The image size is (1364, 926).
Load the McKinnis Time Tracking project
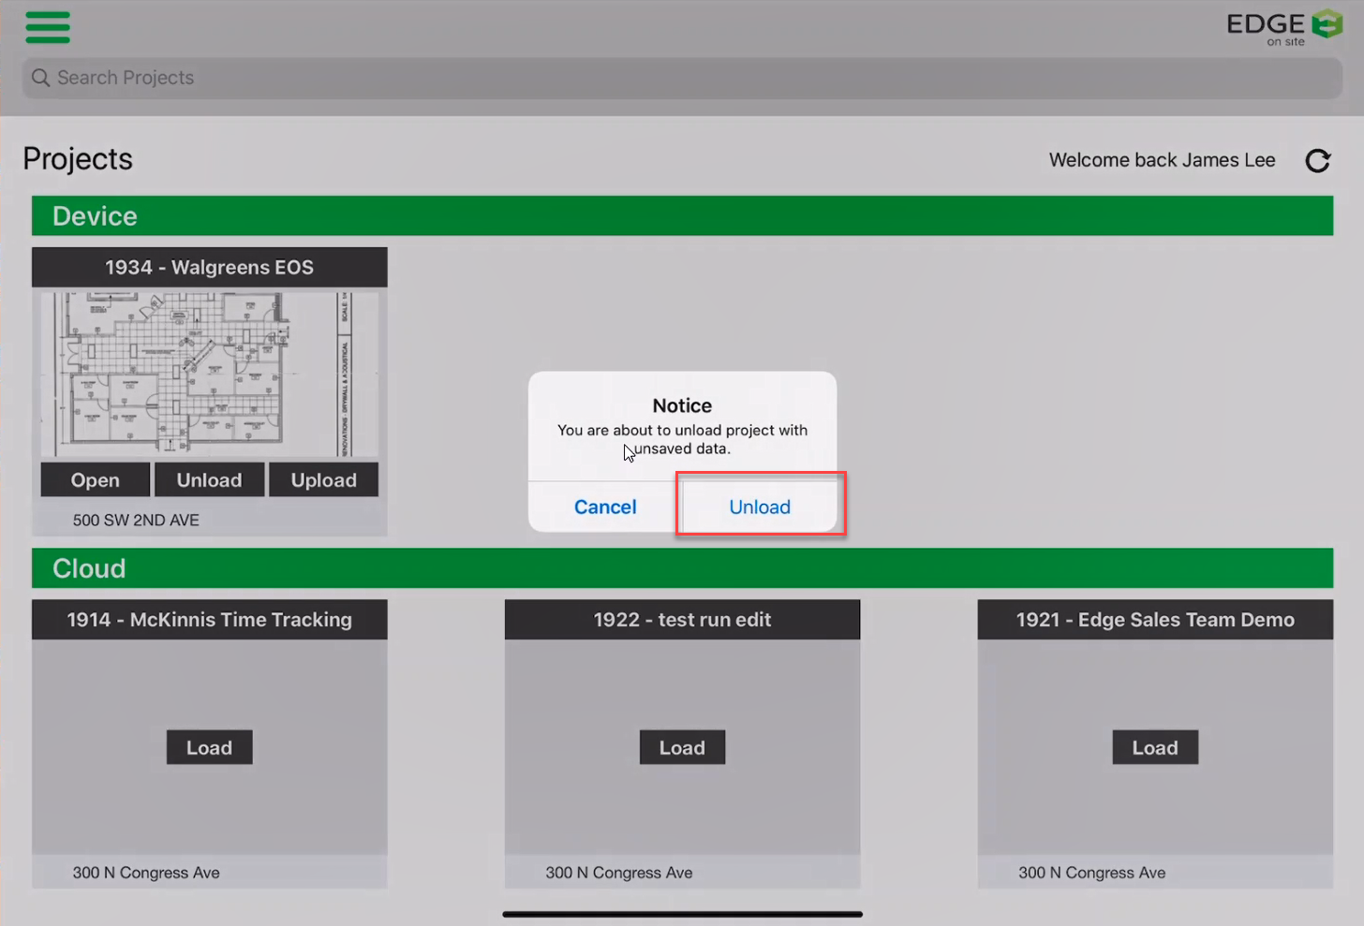coord(209,748)
